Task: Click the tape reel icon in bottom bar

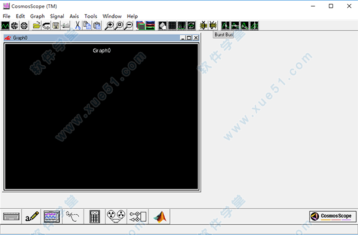Action: (x=116, y=216)
